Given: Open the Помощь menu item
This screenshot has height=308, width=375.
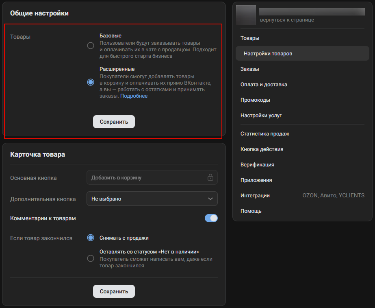Looking at the screenshot, I should coord(251,211).
